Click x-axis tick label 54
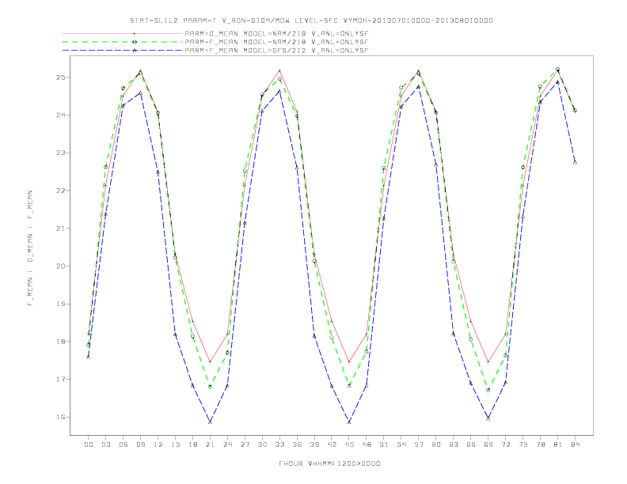 [x=401, y=444]
